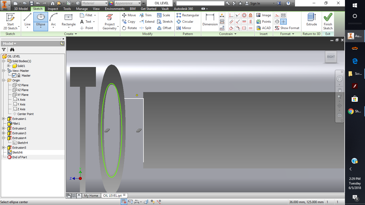Select the Rectangle sketch tool
This screenshot has width=365, height=205.
point(69,20)
